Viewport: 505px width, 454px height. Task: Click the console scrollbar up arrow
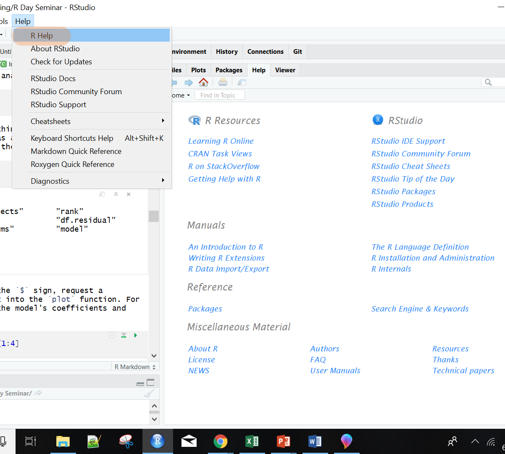click(154, 406)
